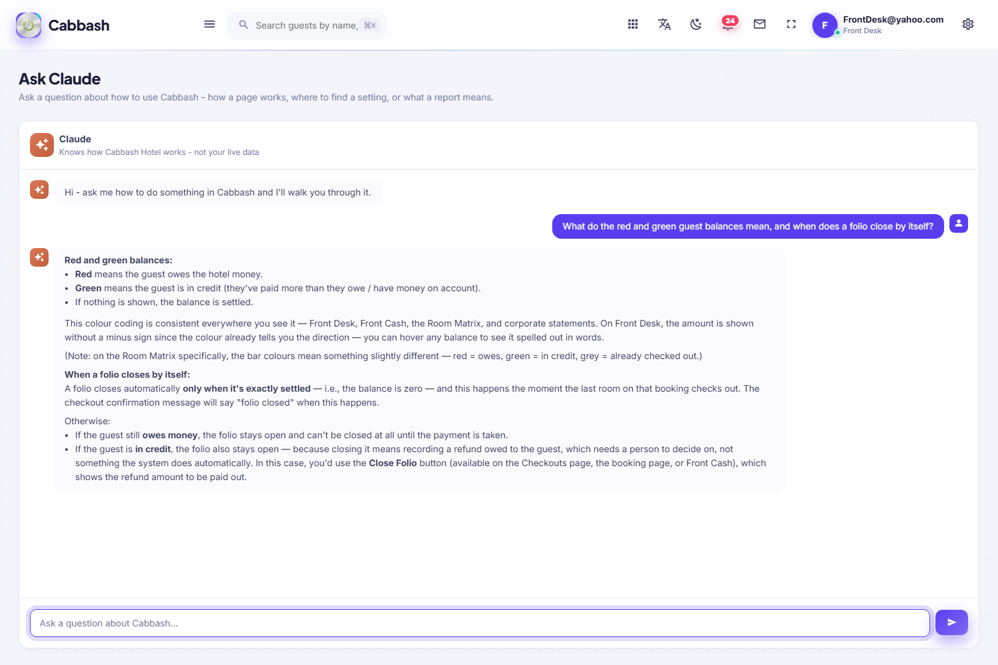This screenshot has height=665, width=998.
Task: Open the settings gear icon
Action: pyautogui.click(x=968, y=25)
